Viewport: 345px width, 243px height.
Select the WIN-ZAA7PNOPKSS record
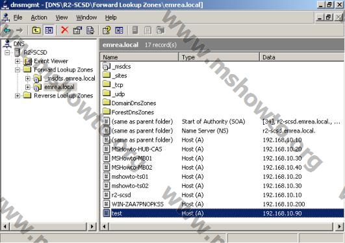pos(222,204)
